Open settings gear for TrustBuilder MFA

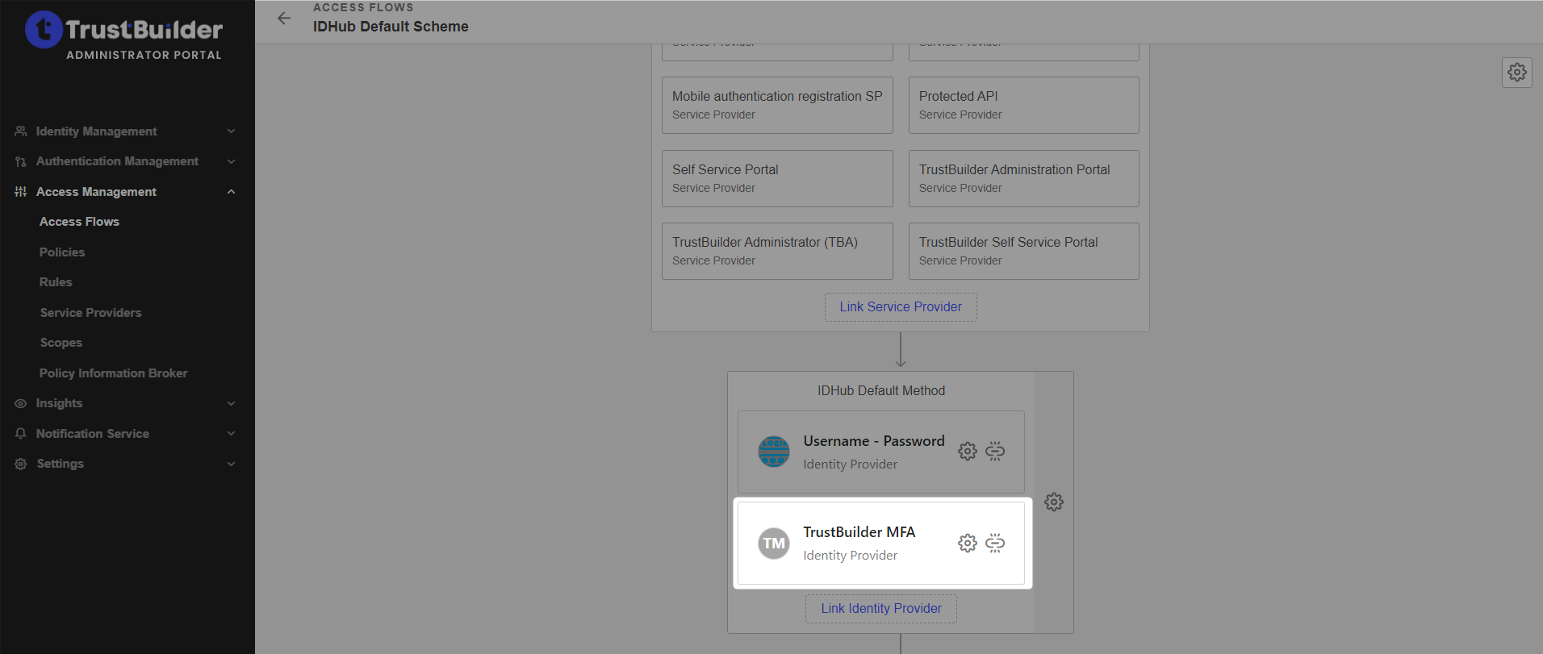tap(967, 544)
